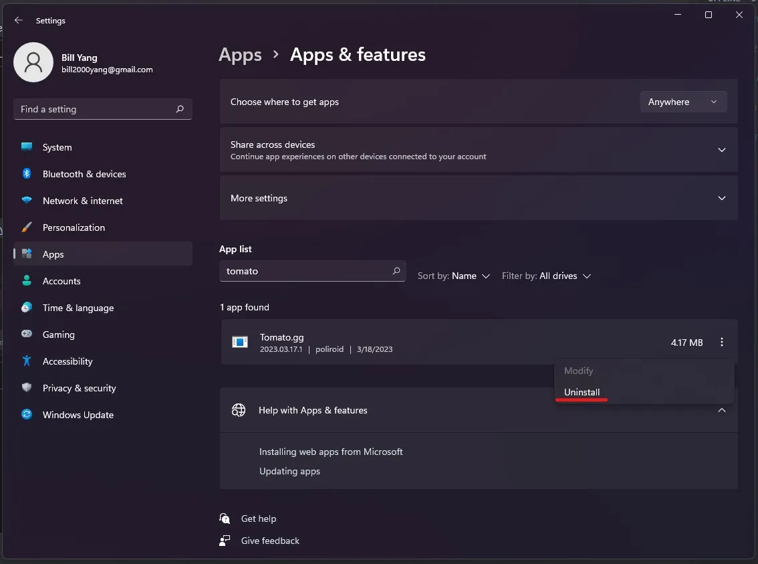Open the System settings category
This screenshot has height=564, width=758.
pyautogui.click(x=57, y=147)
